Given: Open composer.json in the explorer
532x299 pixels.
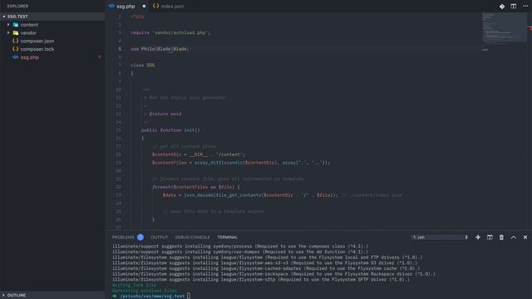Looking at the screenshot, I should pos(37,41).
